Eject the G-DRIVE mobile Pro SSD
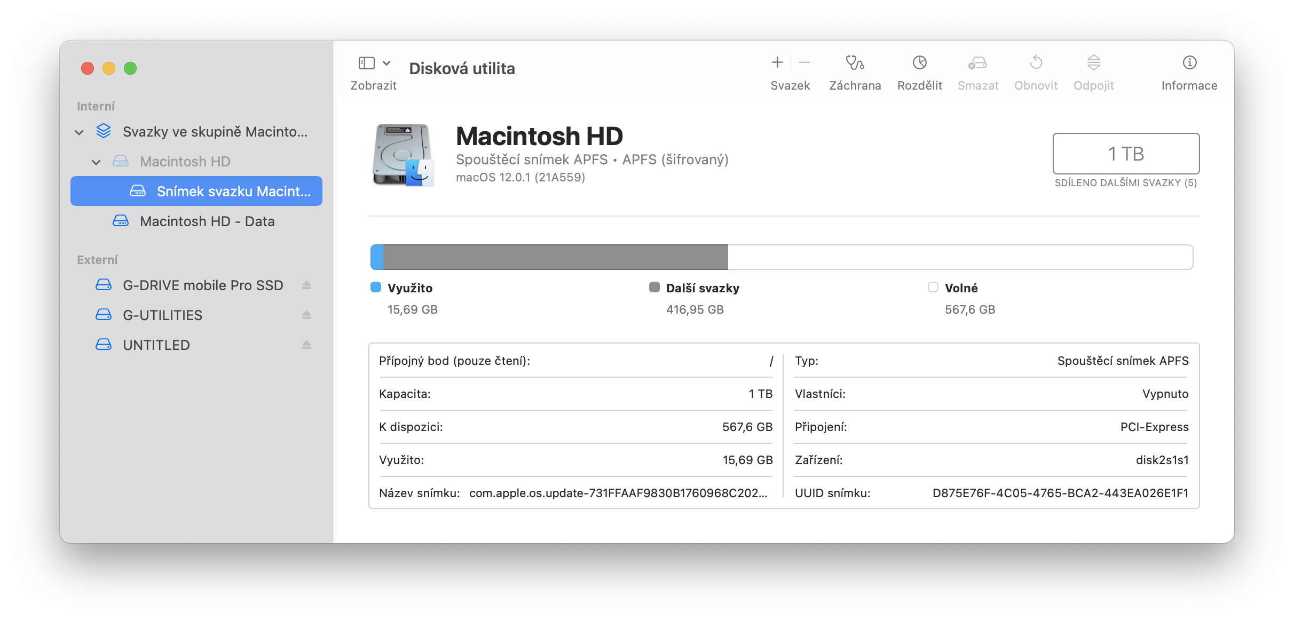 (x=306, y=285)
